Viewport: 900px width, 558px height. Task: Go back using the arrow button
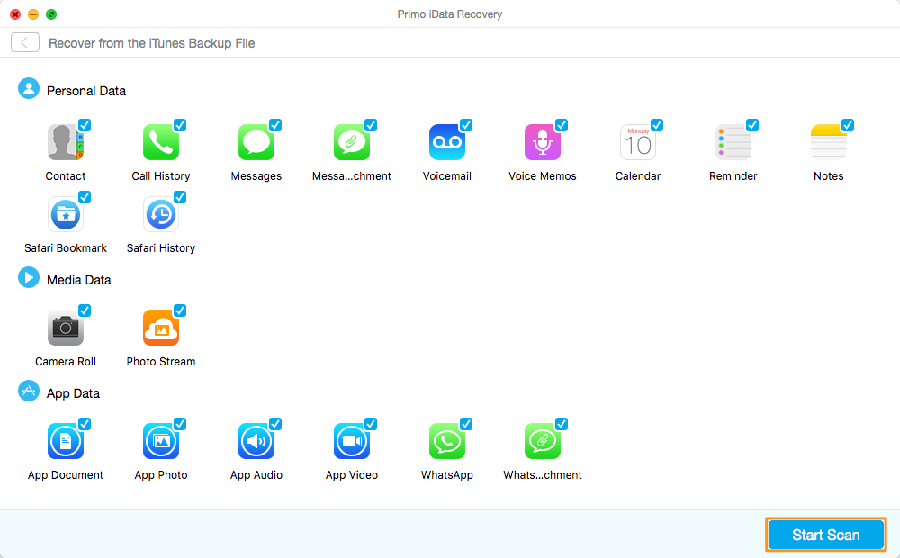24,42
